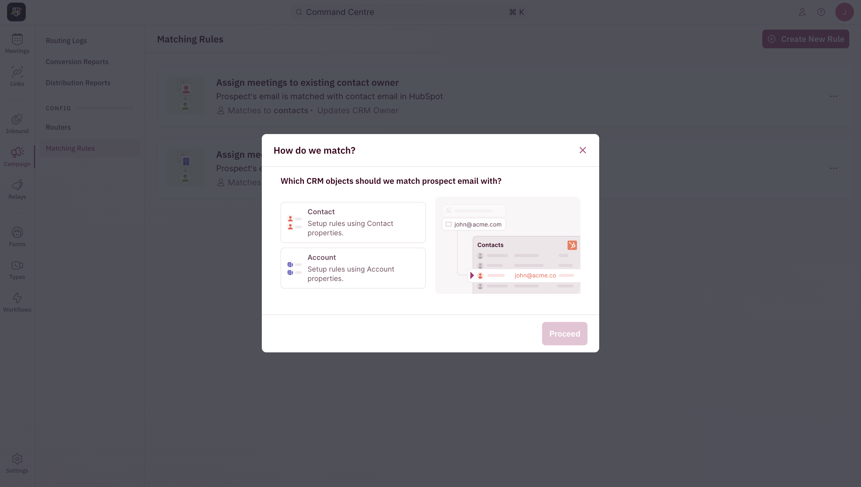
Task: Close the How do we match dialog
Action: [582, 150]
